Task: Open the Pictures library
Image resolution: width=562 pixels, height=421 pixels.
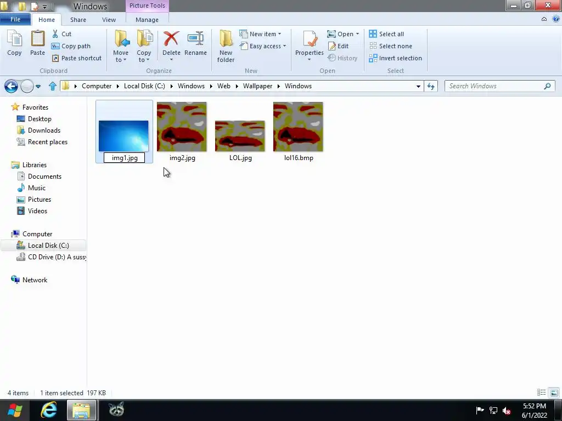Action: point(34,200)
